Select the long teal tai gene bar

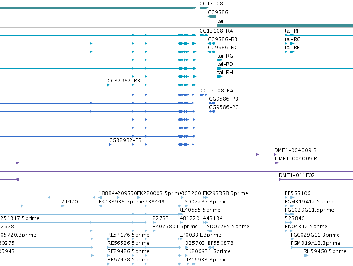click(285, 25)
